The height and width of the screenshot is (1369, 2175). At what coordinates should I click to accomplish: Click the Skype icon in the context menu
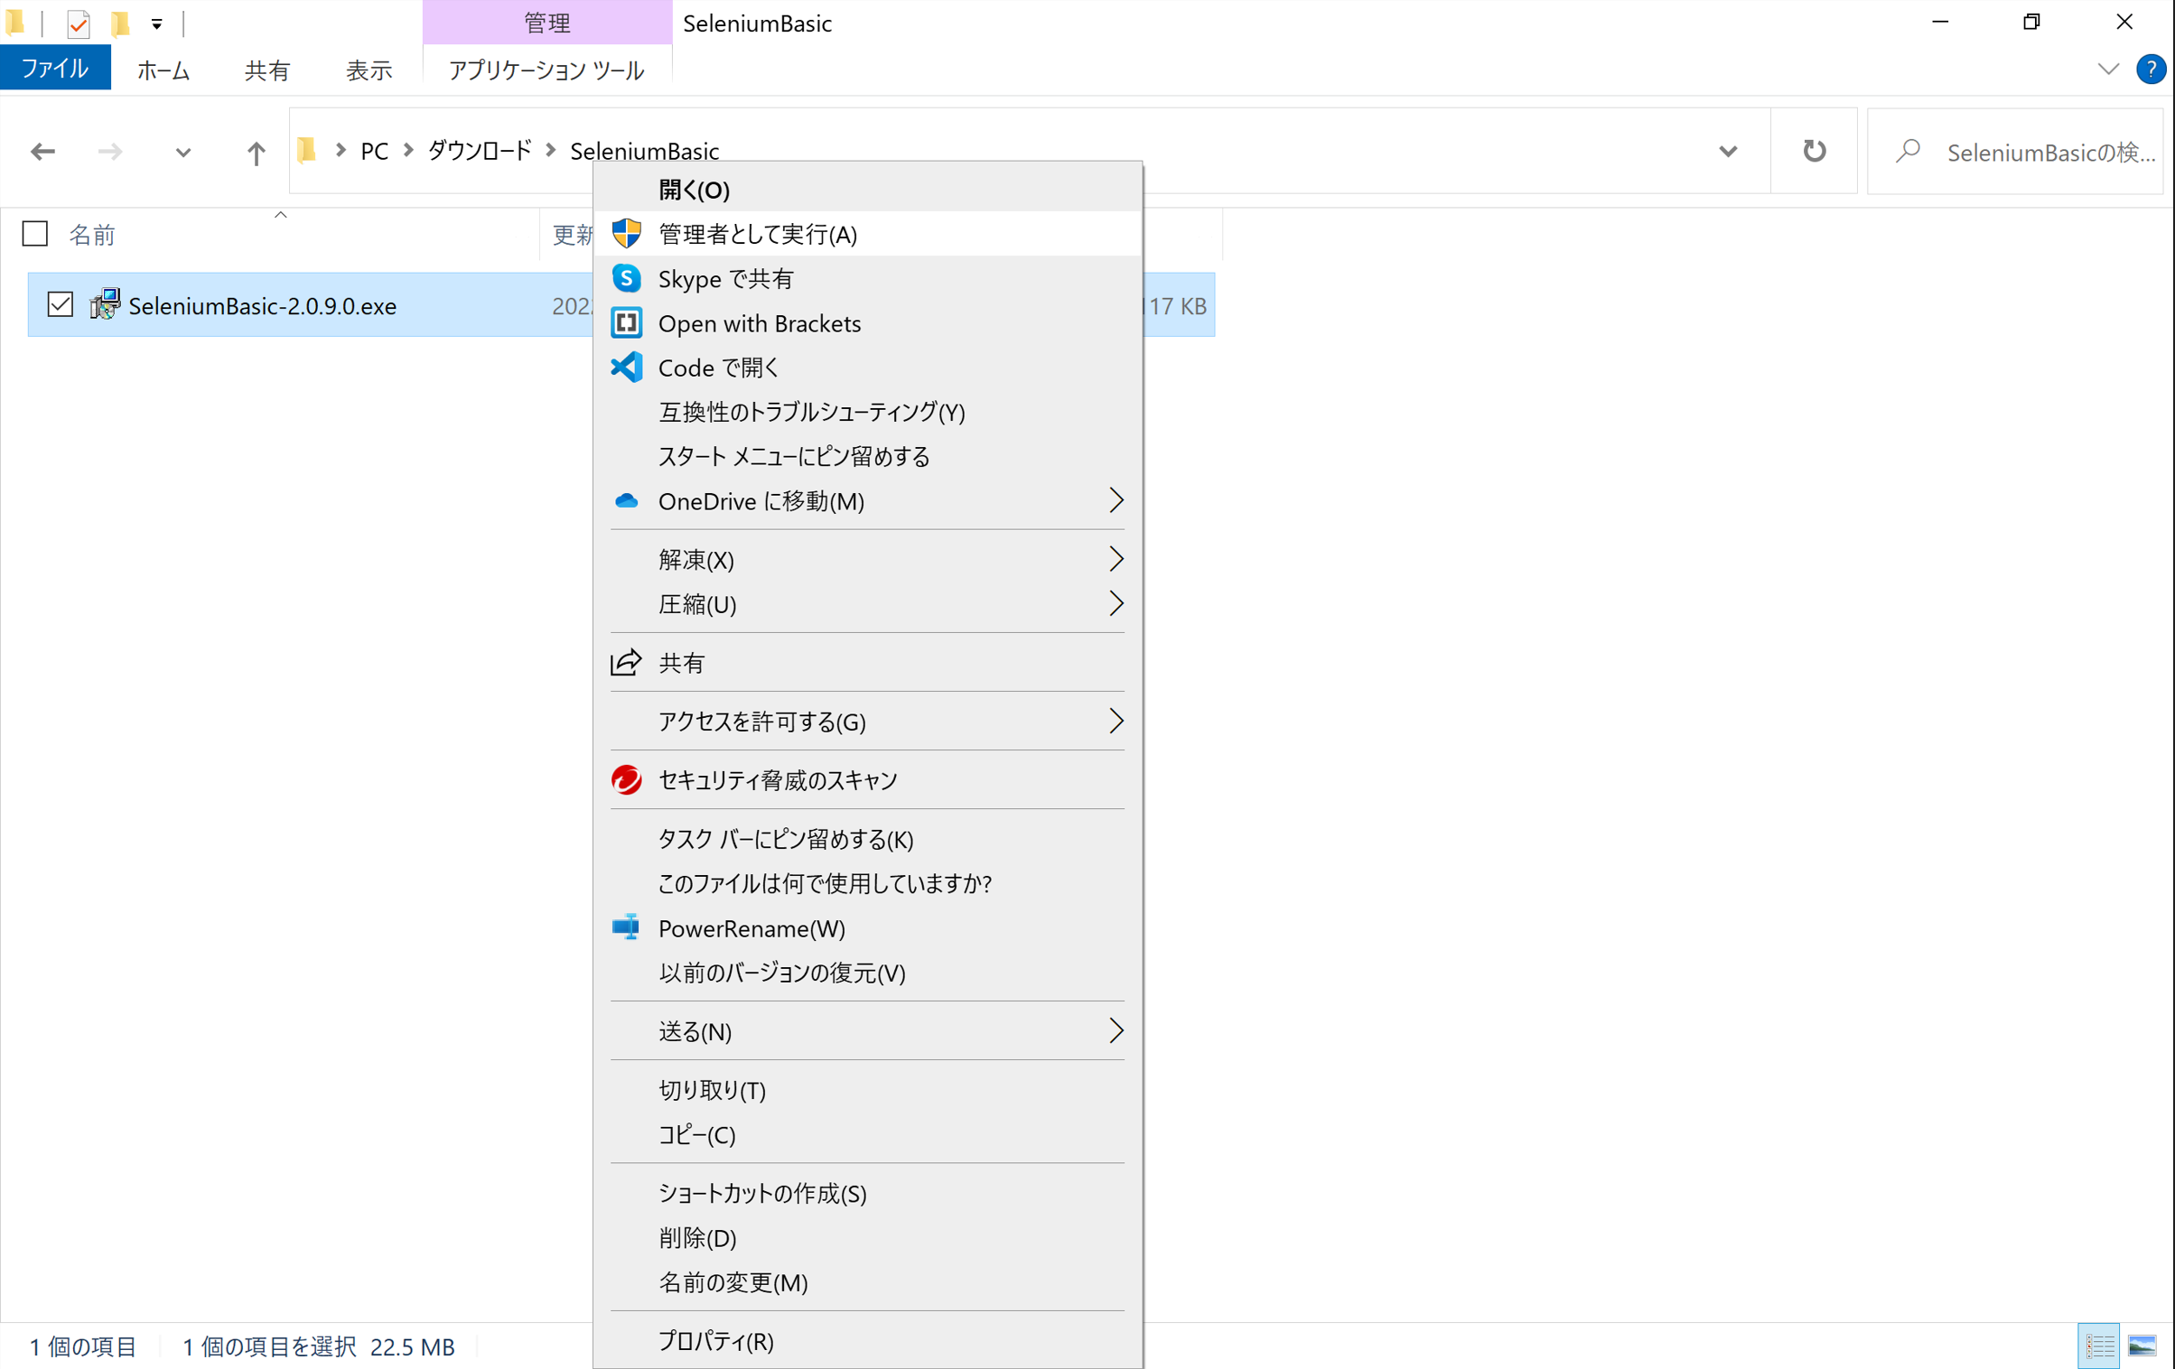[626, 278]
